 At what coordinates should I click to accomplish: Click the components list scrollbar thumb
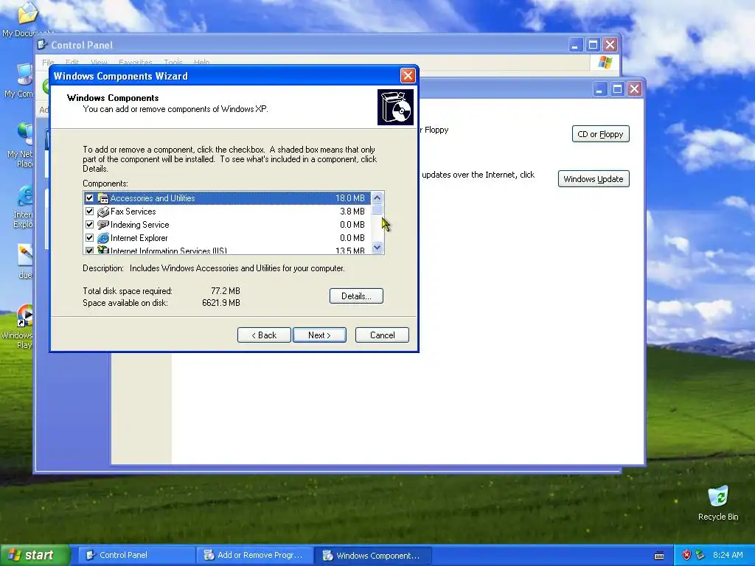click(x=377, y=209)
